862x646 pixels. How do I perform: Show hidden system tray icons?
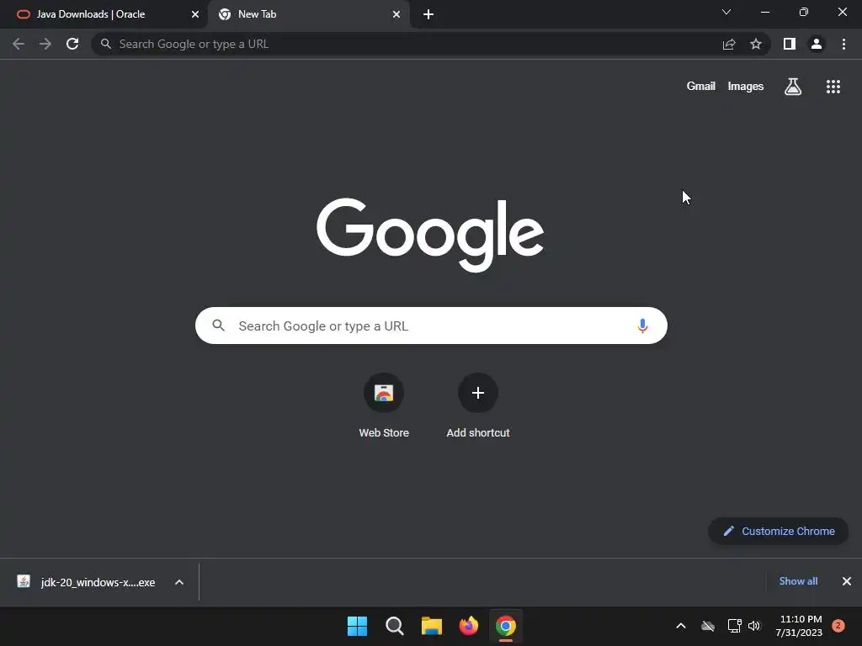(680, 626)
